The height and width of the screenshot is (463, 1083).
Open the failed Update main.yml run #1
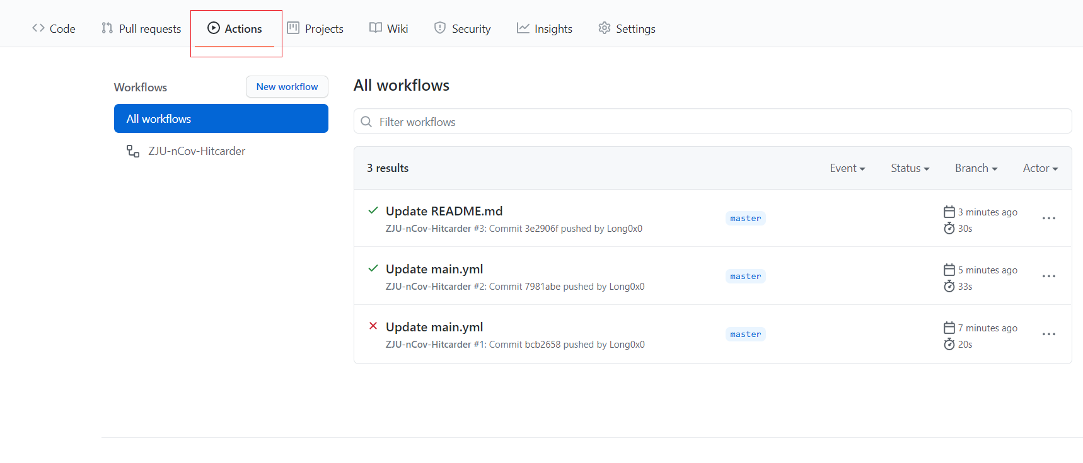pyautogui.click(x=434, y=327)
